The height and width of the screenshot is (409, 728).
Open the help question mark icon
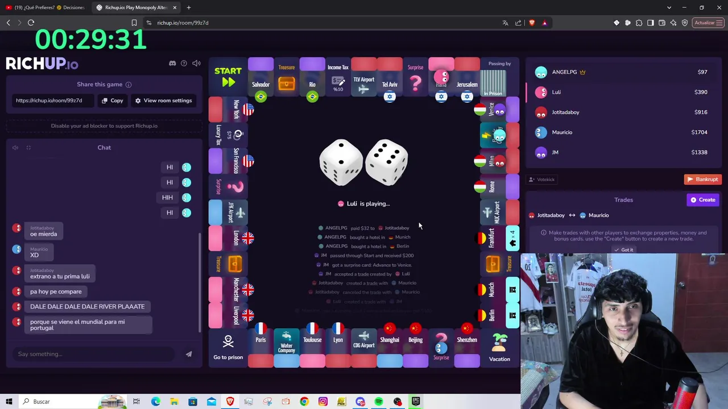(x=184, y=64)
